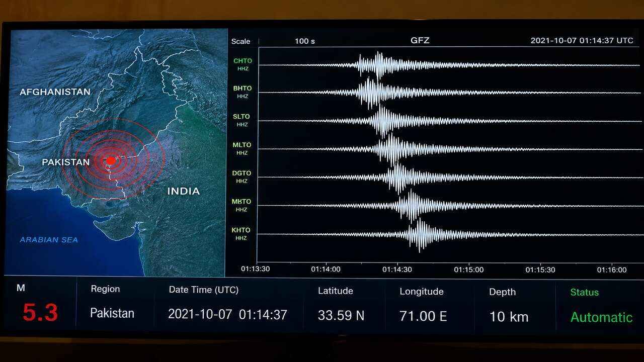Viewport: 644px width, 362px height.
Task: Click the SLTO station label
Action: pos(242,117)
